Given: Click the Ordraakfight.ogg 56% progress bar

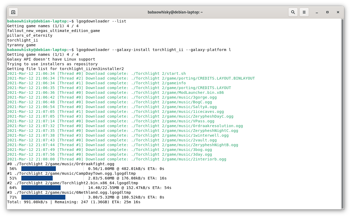Looking at the screenshot, I should 52,169.
